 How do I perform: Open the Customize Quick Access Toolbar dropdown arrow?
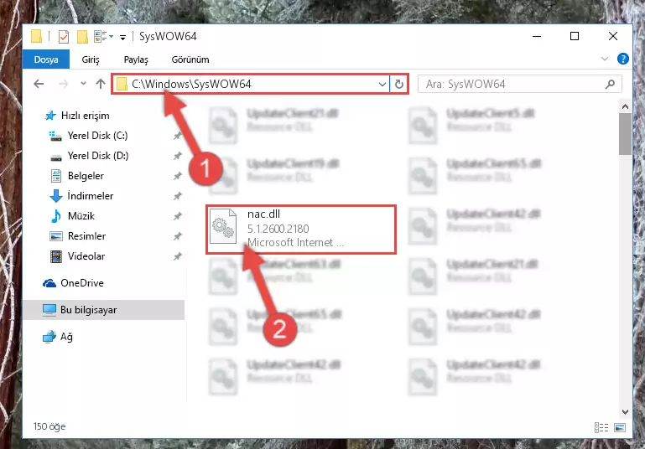click(122, 38)
